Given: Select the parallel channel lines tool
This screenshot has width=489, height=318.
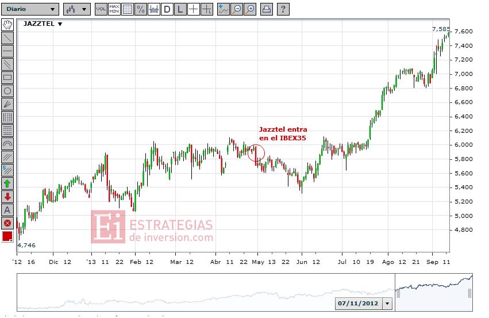Looking at the screenshot, I should (x=7, y=64).
